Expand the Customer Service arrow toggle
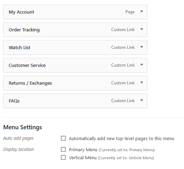 coord(141,65)
